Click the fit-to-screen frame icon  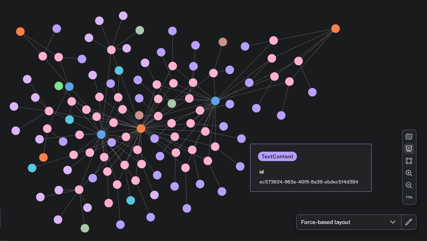(x=409, y=161)
